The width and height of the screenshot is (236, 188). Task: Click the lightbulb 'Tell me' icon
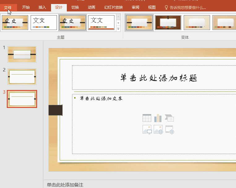click(x=166, y=7)
